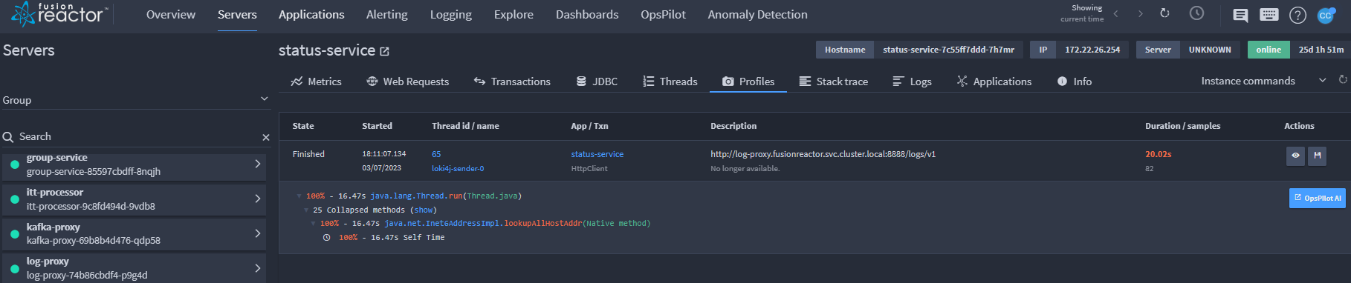Click show for collapsed methods

[424, 210]
